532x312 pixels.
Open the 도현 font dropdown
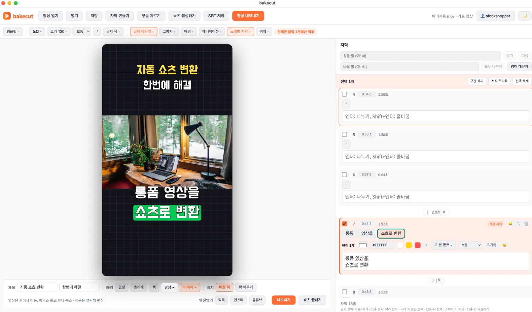tap(37, 32)
